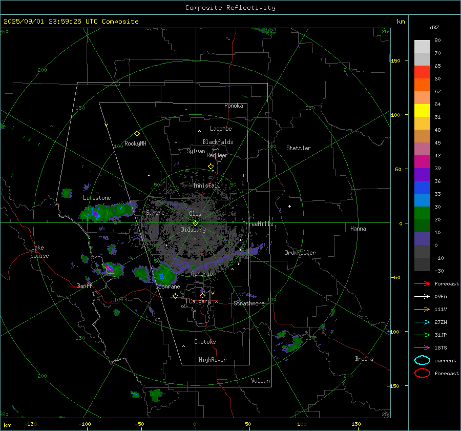461x431 pixels.
Task: Select the orange 111V arrow legend icon
Action: click(x=422, y=309)
